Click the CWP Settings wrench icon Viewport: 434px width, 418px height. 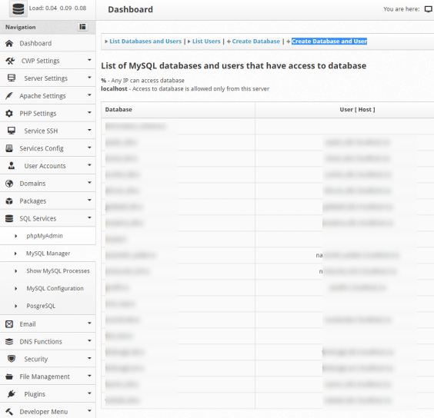click(10, 61)
